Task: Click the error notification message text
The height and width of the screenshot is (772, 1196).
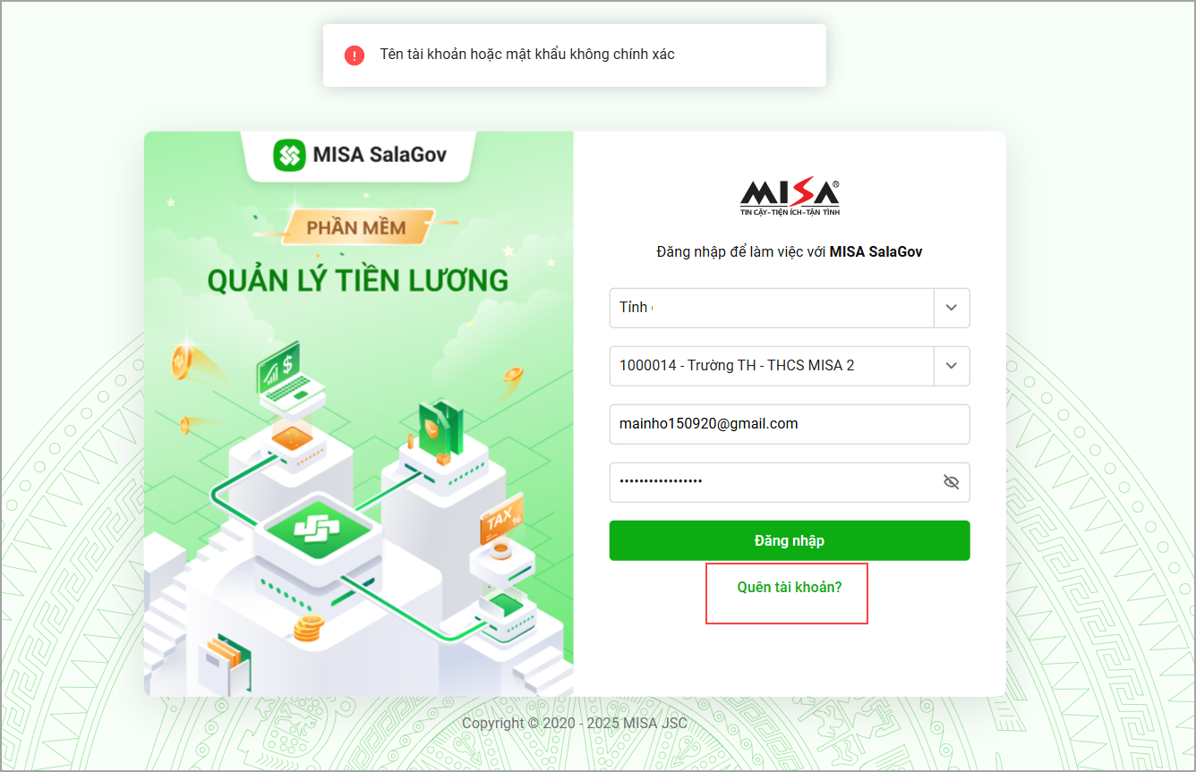Action: [527, 55]
